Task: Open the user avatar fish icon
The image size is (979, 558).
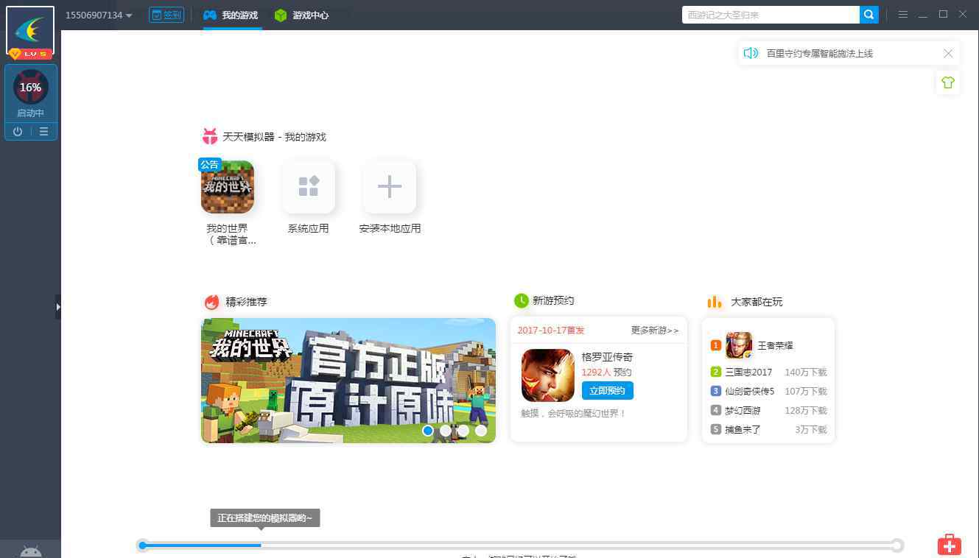Action: 30,28
